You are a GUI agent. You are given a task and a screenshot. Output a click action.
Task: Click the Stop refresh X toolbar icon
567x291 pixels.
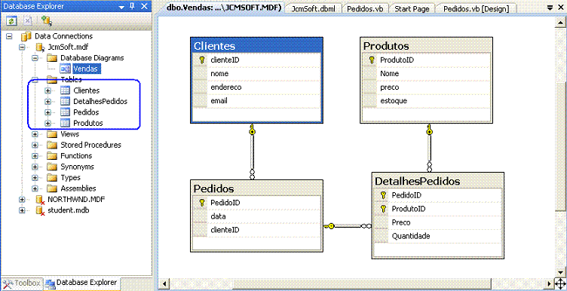click(x=28, y=21)
